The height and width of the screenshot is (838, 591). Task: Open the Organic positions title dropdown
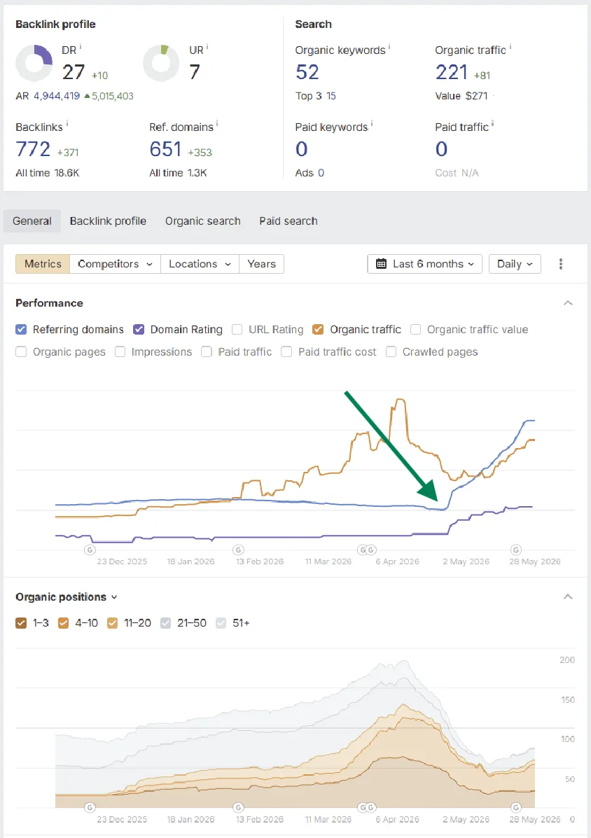tap(67, 597)
